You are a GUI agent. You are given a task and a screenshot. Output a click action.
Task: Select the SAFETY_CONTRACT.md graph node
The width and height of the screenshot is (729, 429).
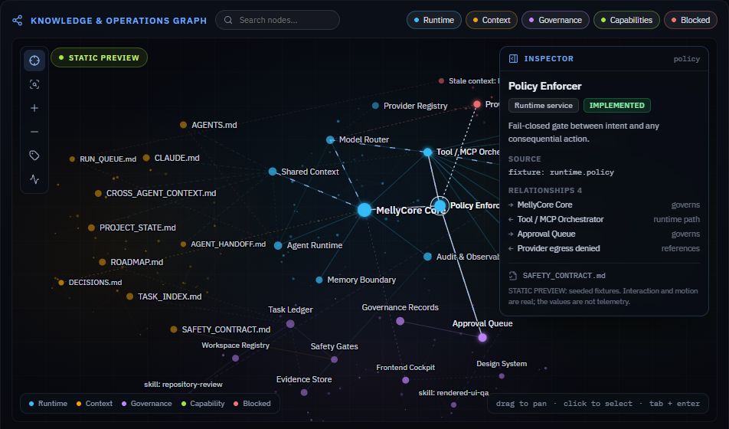click(x=173, y=329)
